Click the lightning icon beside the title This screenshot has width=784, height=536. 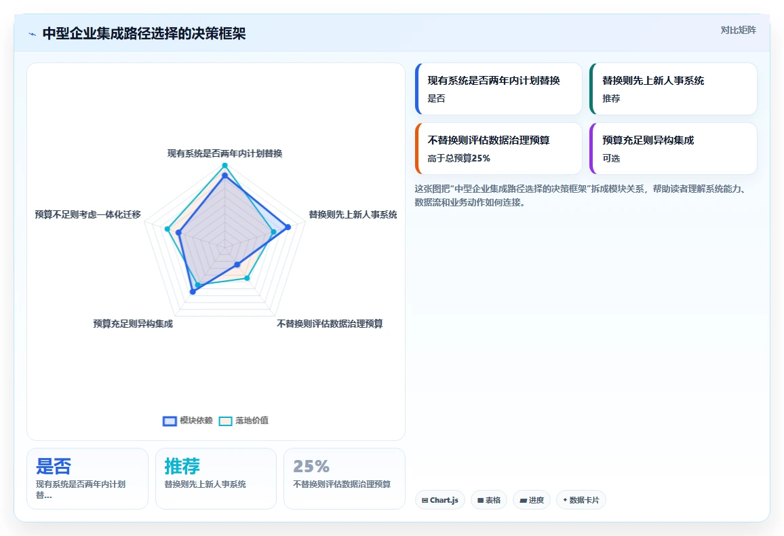[x=33, y=34]
